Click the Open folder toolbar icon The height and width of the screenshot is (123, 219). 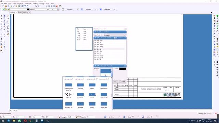6,6
